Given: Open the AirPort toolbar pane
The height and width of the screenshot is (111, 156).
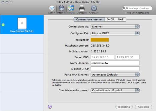Looking at the screenshot, I should pyautogui.click(x=52, y=10).
